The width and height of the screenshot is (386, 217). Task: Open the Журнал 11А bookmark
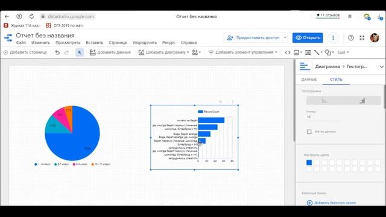point(22,25)
